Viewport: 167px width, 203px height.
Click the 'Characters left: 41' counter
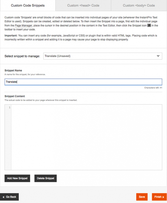pos(153,88)
